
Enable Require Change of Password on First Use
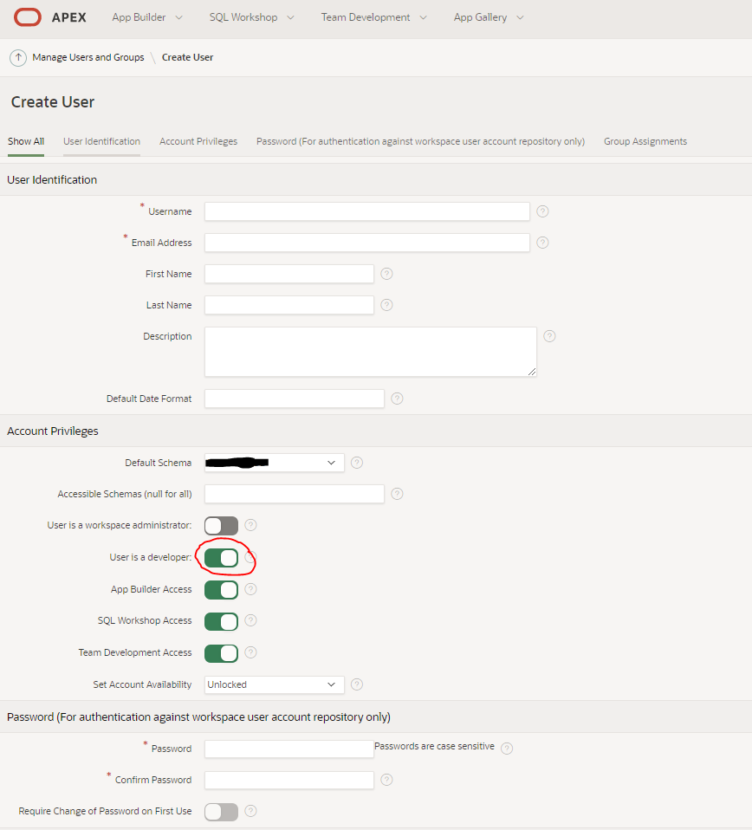click(221, 812)
